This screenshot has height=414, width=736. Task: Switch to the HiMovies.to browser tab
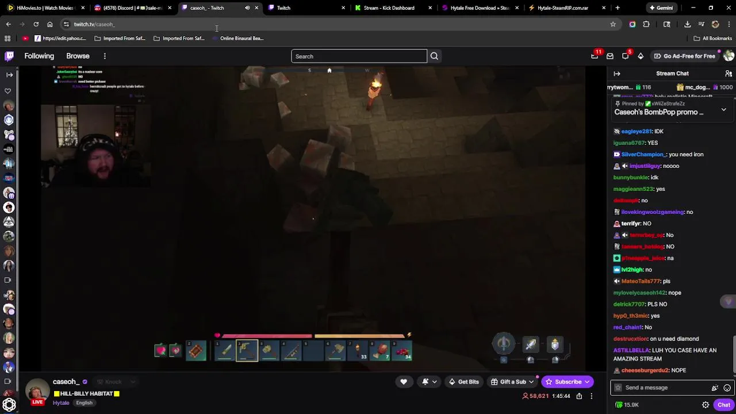click(x=45, y=8)
